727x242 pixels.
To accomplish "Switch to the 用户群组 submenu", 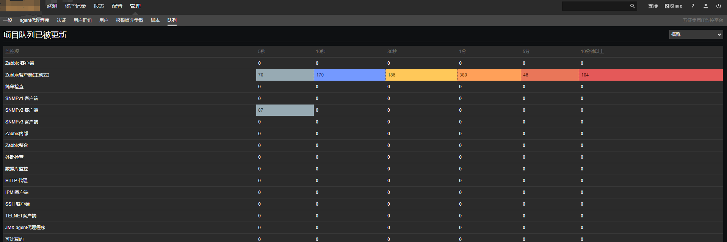I will [83, 20].
